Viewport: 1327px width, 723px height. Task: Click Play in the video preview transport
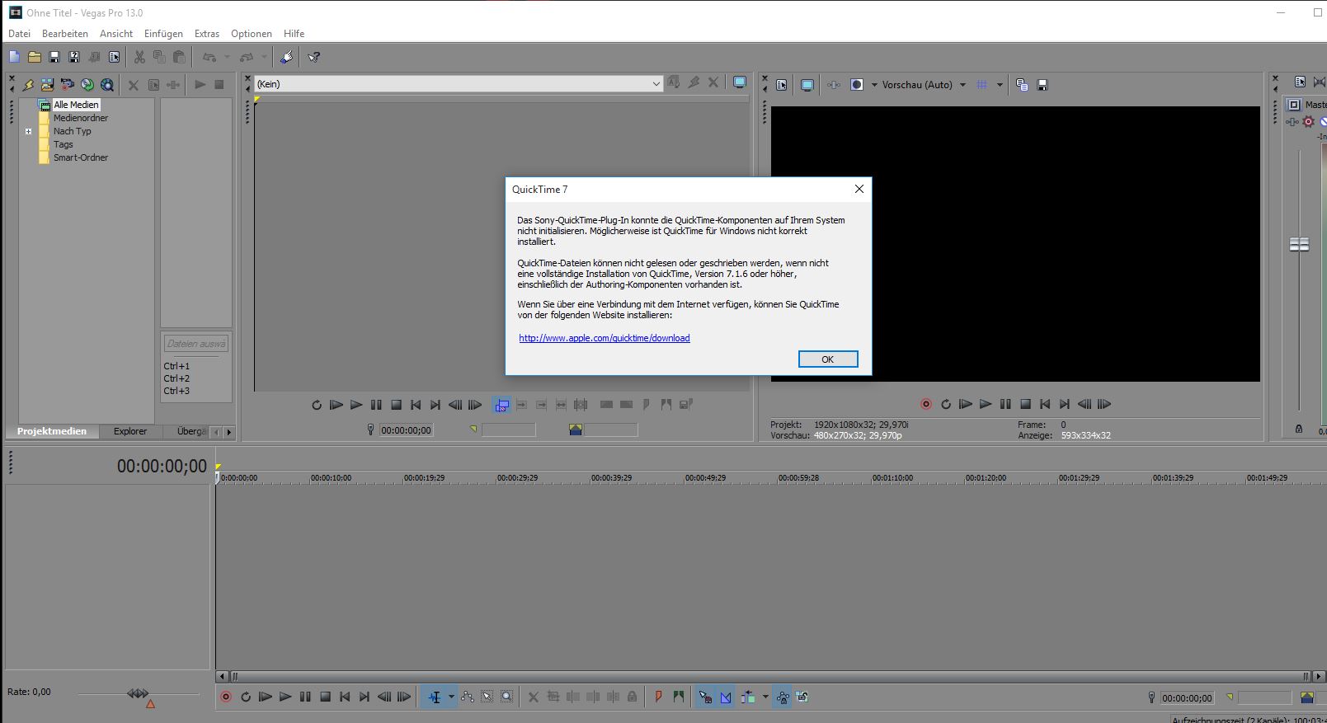[x=986, y=404]
